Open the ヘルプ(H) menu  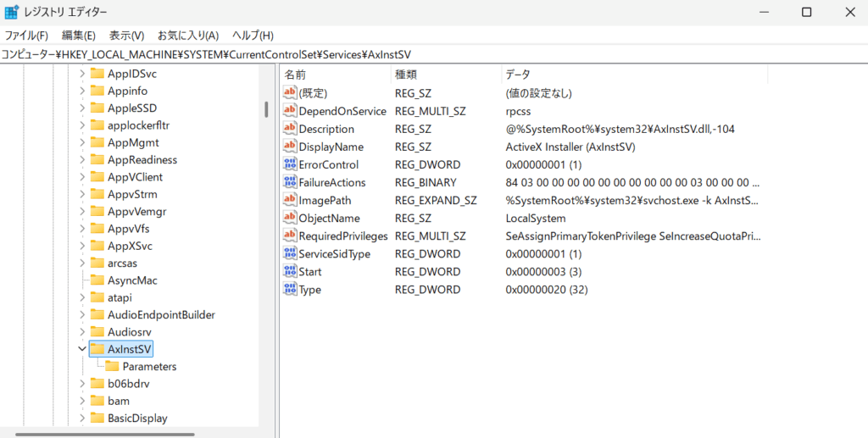pos(253,36)
